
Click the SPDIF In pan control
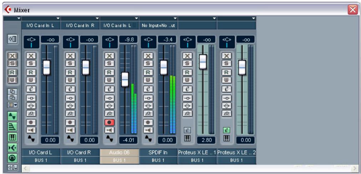(x=148, y=42)
